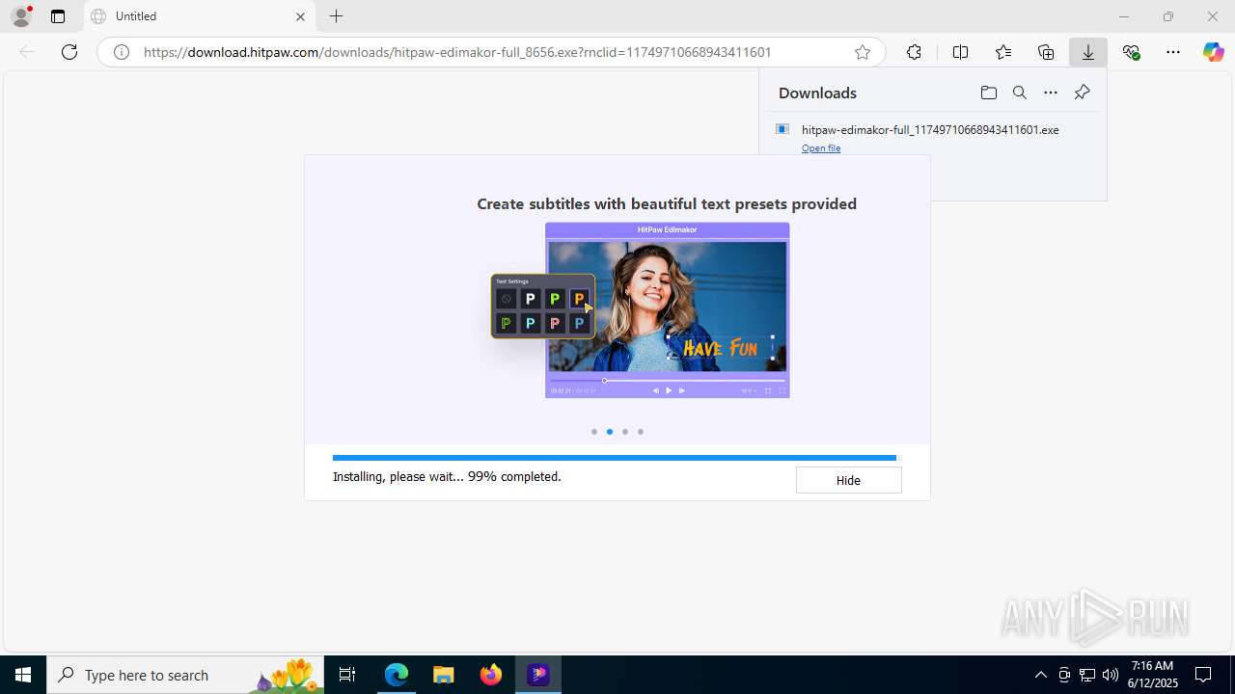Screen dimensions: 1235x694
Task: Open the notification center icon
Action: 1204,675
